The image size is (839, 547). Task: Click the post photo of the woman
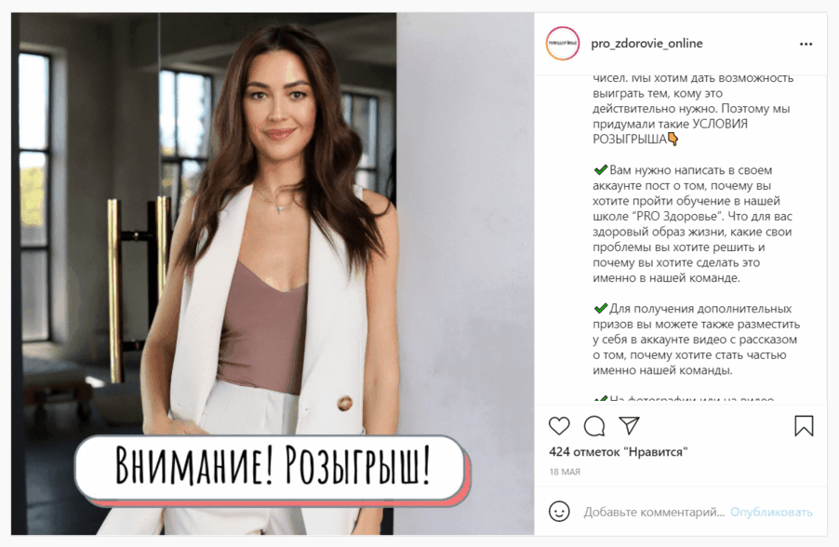click(273, 273)
